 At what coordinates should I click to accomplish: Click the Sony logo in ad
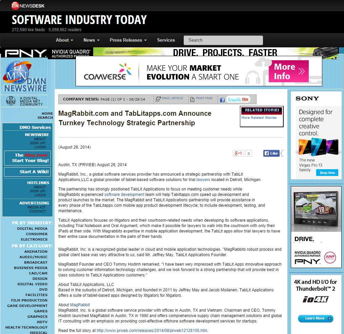point(307,98)
